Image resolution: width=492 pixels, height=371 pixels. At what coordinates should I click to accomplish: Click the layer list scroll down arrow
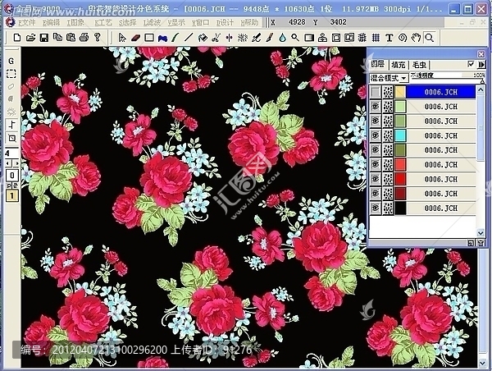[481, 233]
